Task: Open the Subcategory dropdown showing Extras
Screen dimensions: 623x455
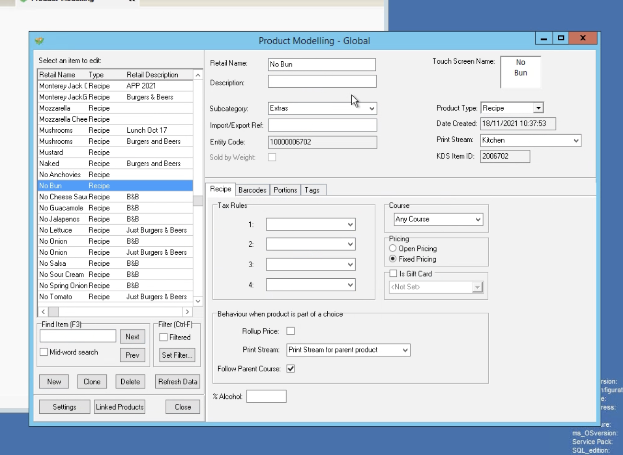Action: 371,109
